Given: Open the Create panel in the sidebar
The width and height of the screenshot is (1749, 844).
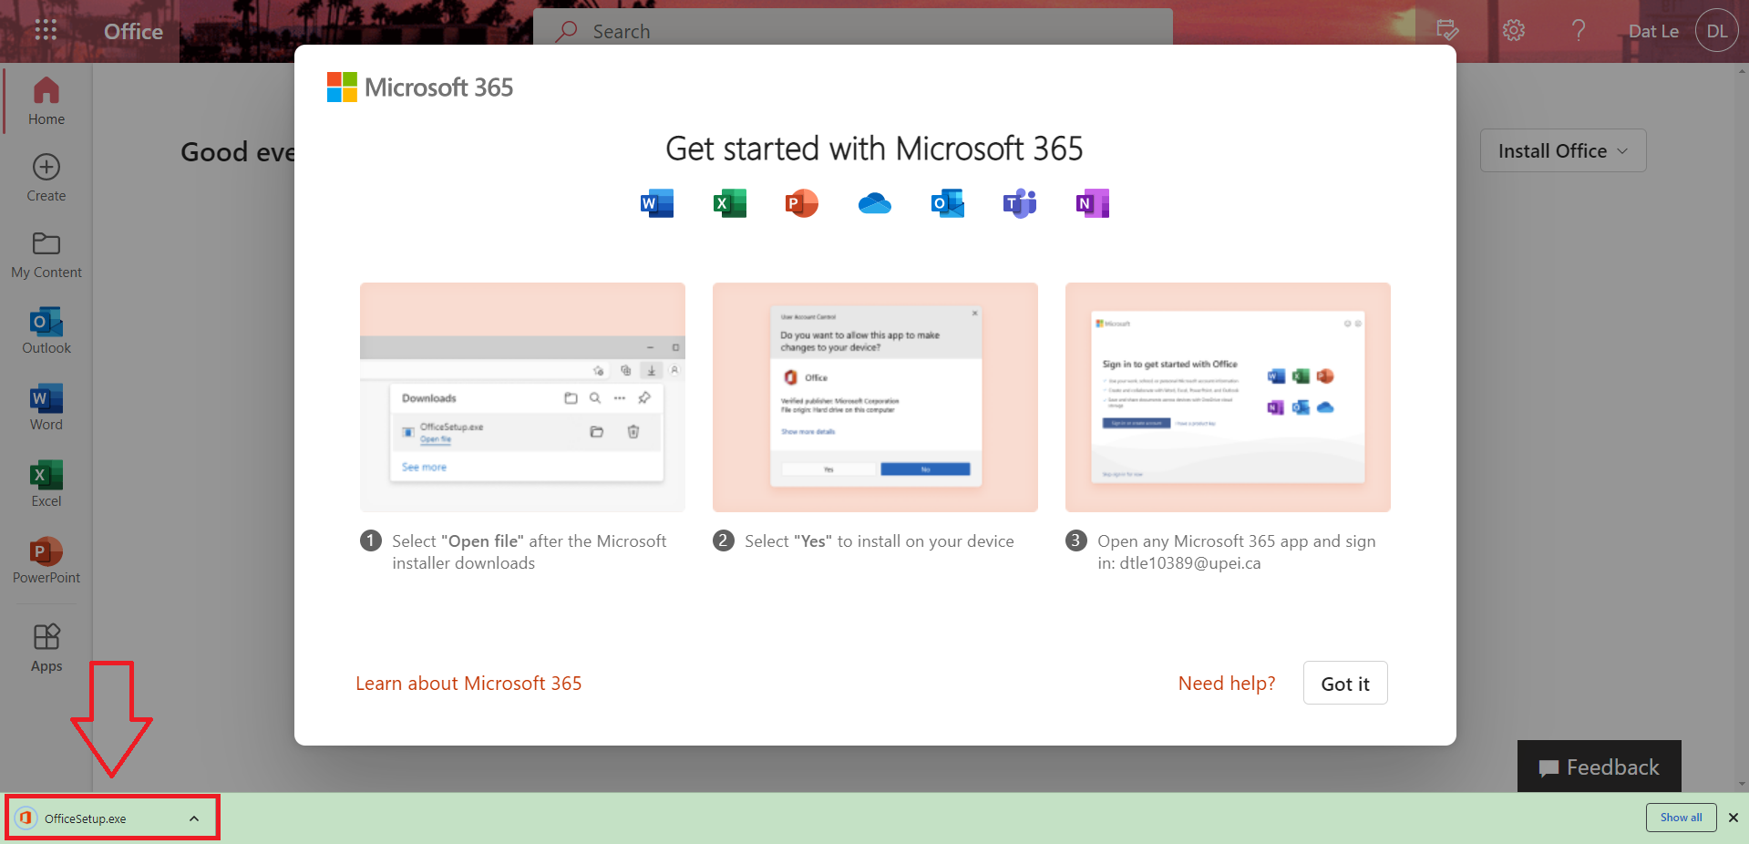Looking at the screenshot, I should [x=45, y=176].
